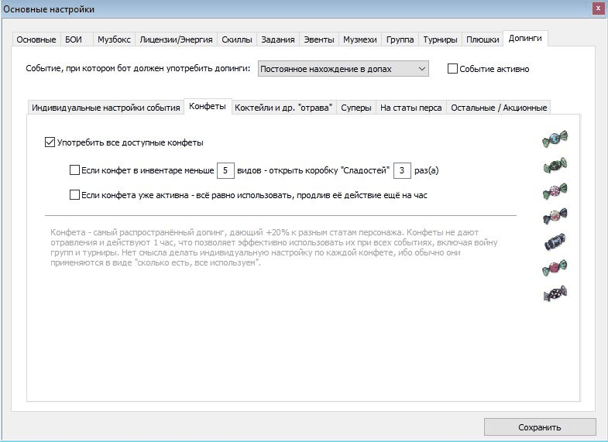Click the solid red candy with green wrapper
Image resolution: width=608 pixels, height=442 pixels.
[x=555, y=267]
